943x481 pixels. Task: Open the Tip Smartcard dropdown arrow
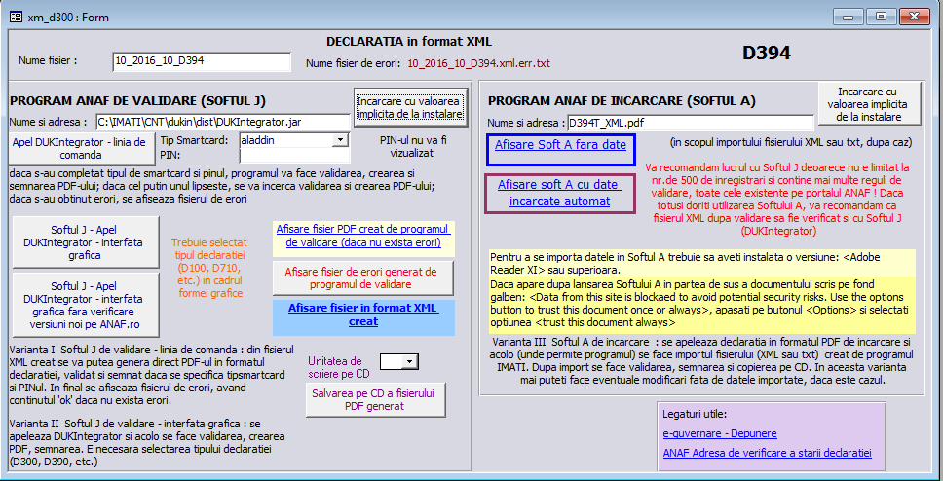[340, 139]
